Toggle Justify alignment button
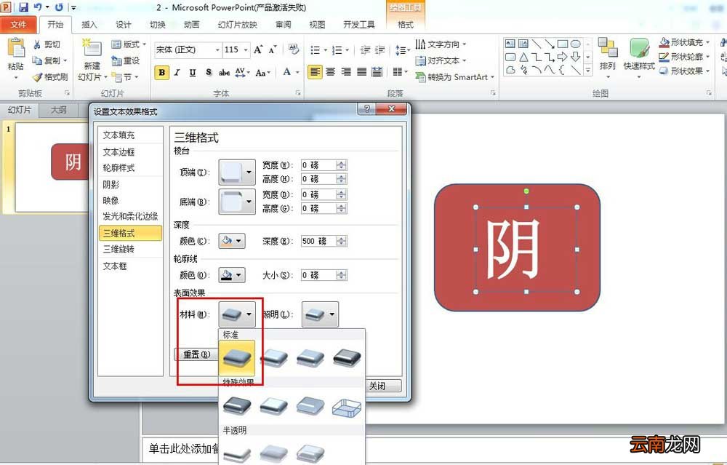Screen dimensions: 727x465 361,72
